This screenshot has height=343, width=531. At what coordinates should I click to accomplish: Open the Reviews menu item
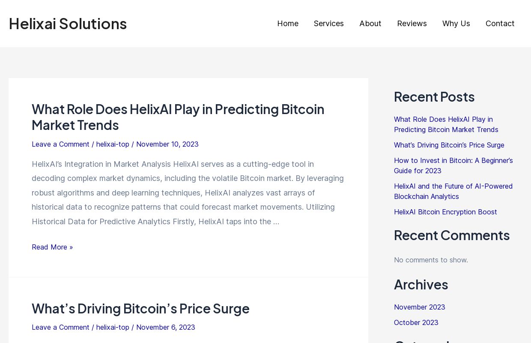412,24
